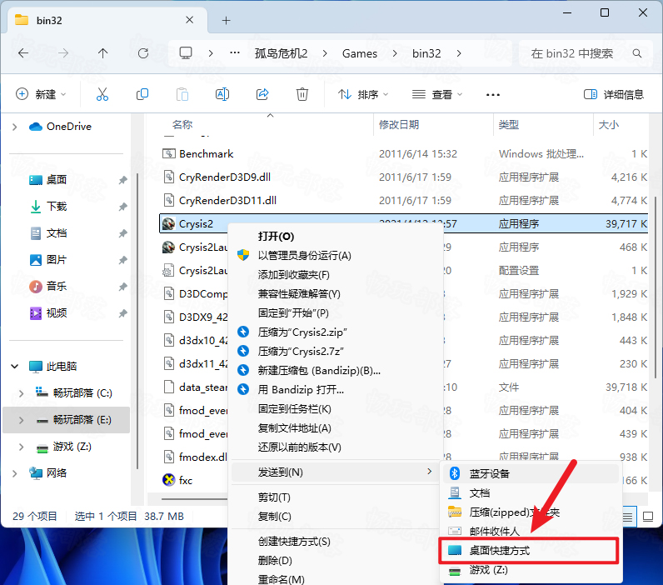Click the Copy icon in toolbar

click(142, 94)
